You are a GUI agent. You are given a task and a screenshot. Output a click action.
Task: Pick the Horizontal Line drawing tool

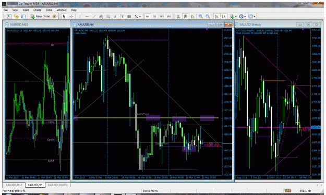coord(87,16)
